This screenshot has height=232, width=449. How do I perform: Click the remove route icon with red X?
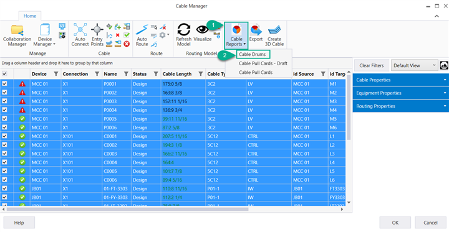click(x=163, y=27)
